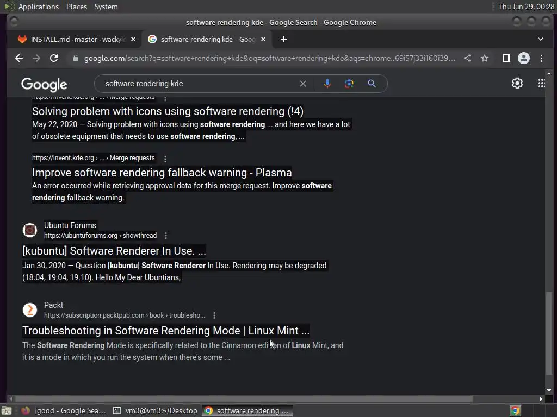Screen dimensions: 557x417
Task: Click scroll-right arrow of horizontal scrollbar
Action: [x=541, y=399]
